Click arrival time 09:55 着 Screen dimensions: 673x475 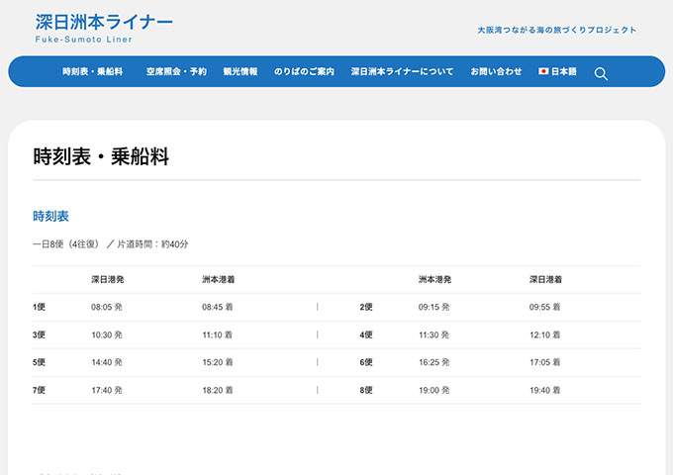pyautogui.click(x=544, y=307)
